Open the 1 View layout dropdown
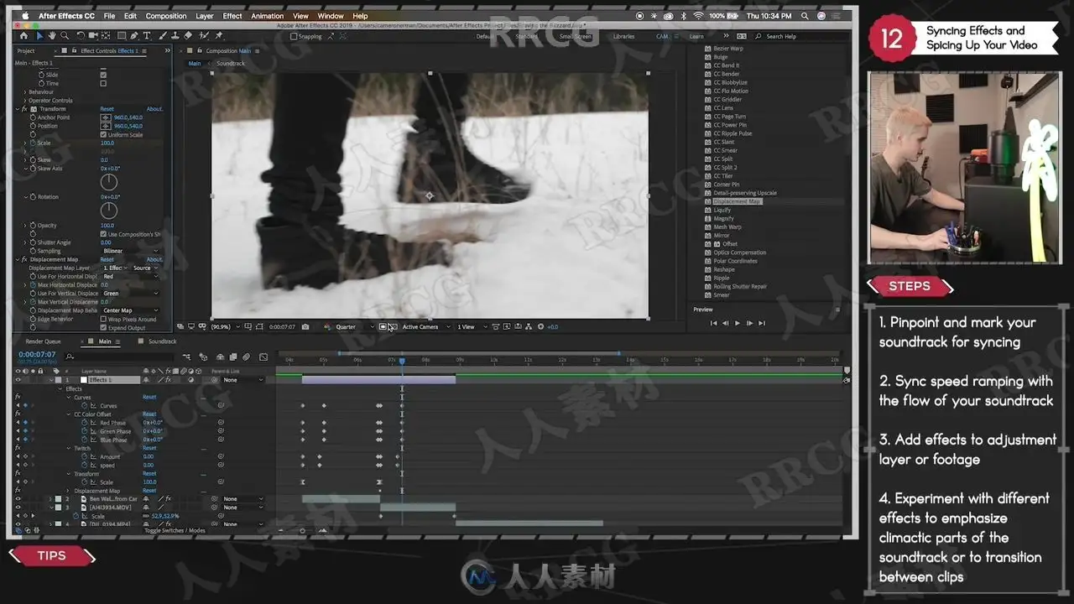 click(x=472, y=326)
